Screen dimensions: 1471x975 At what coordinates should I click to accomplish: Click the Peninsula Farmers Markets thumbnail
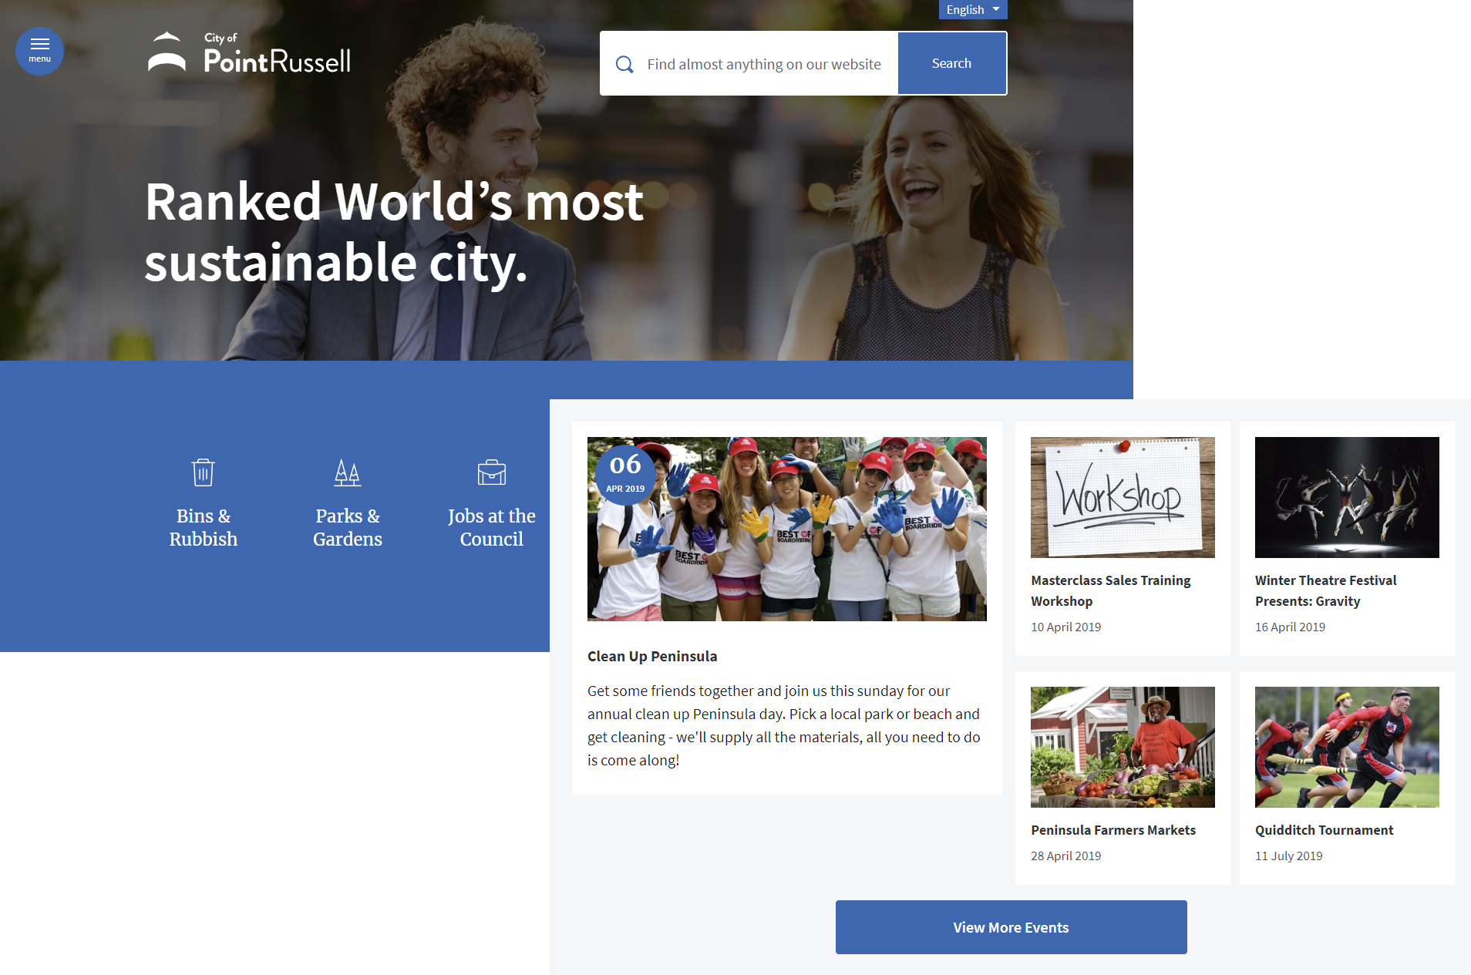coord(1123,747)
